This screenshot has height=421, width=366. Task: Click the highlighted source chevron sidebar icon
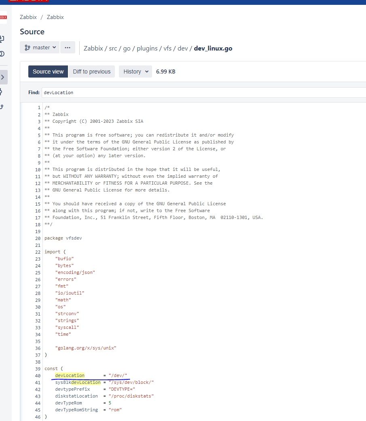click(x=3, y=77)
